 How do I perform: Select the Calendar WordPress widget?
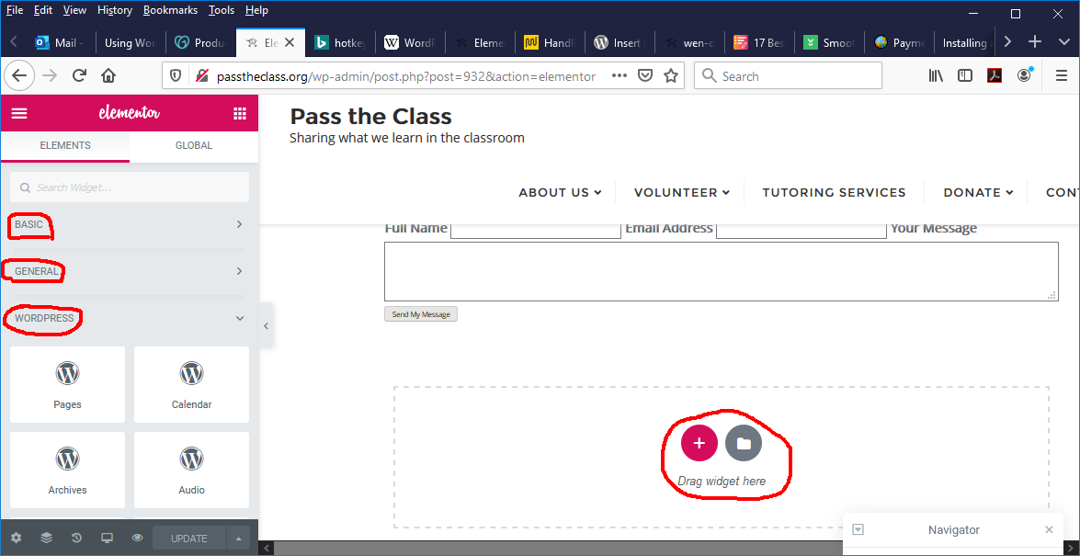pos(191,384)
